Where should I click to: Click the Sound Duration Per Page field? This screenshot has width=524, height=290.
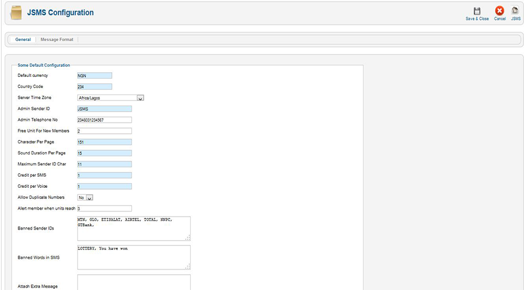click(x=104, y=153)
